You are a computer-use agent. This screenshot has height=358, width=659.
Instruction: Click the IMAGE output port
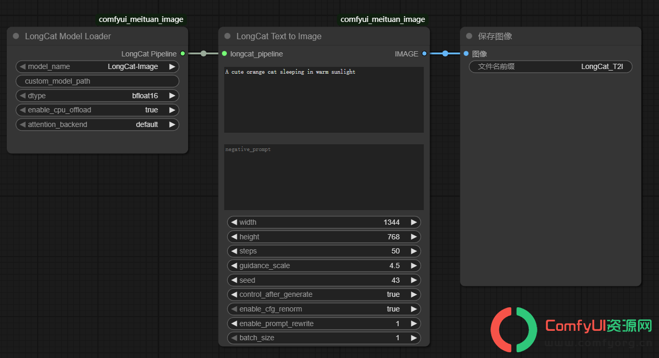pos(424,53)
